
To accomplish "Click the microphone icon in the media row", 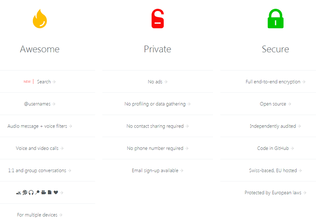I will tap(37, 192).
